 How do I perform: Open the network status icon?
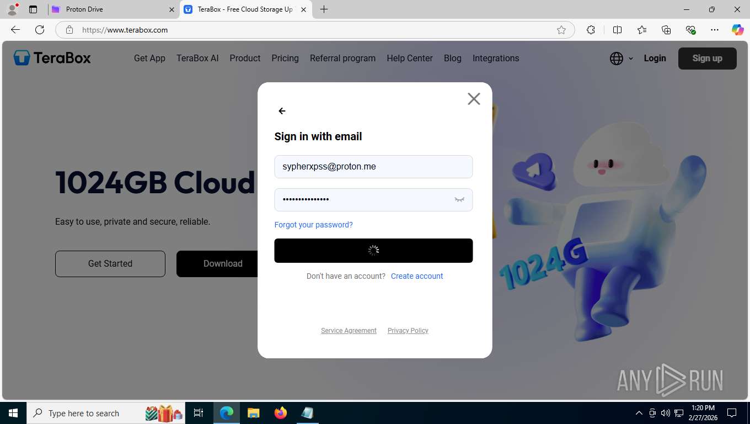[679, 413]
